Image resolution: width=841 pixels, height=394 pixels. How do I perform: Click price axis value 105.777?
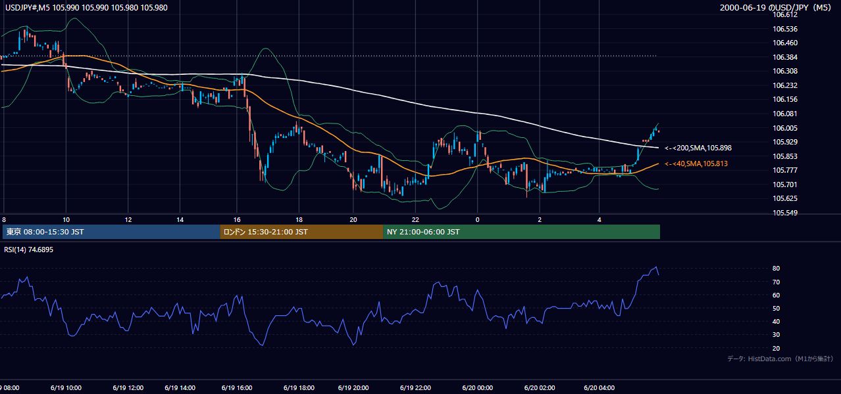tap(785, 170)
